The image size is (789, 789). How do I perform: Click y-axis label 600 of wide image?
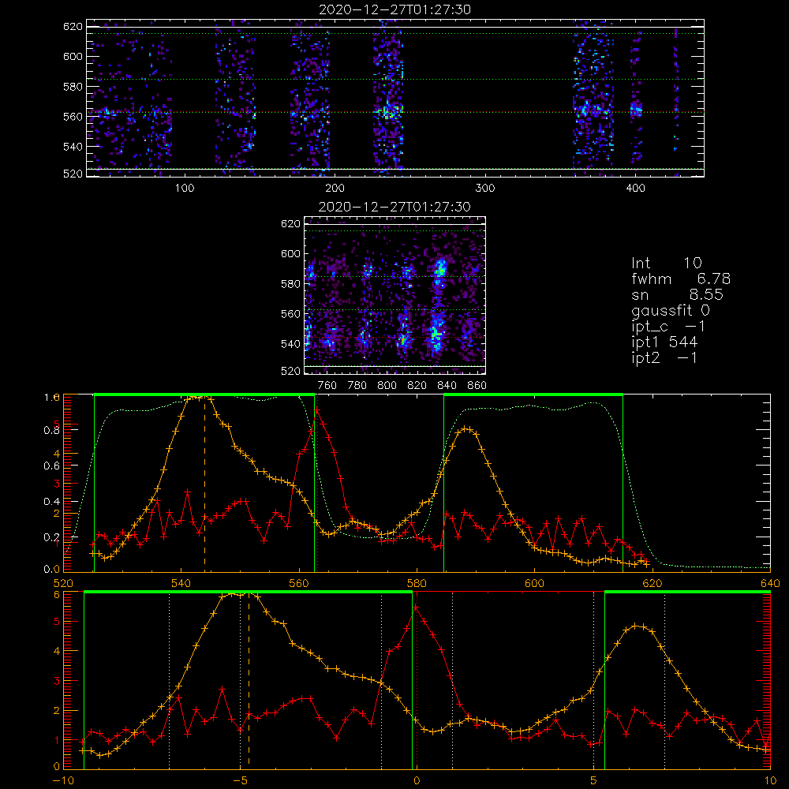click(x=73, y=56)
